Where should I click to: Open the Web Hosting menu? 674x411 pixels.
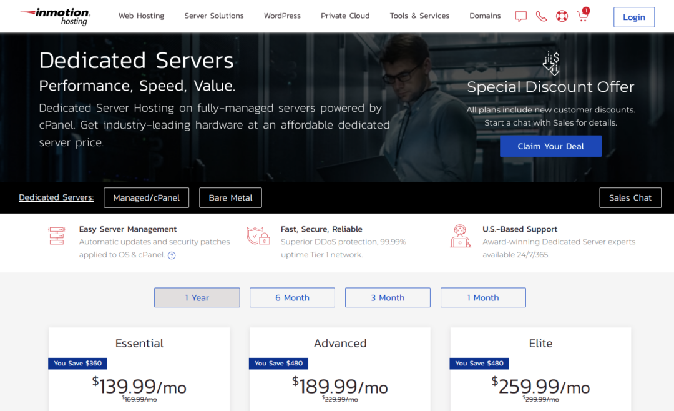tap(142, 16)
